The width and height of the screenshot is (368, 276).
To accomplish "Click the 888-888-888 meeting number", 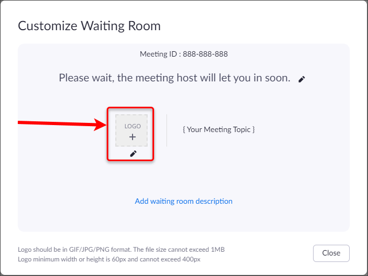I will click(205, 54).
